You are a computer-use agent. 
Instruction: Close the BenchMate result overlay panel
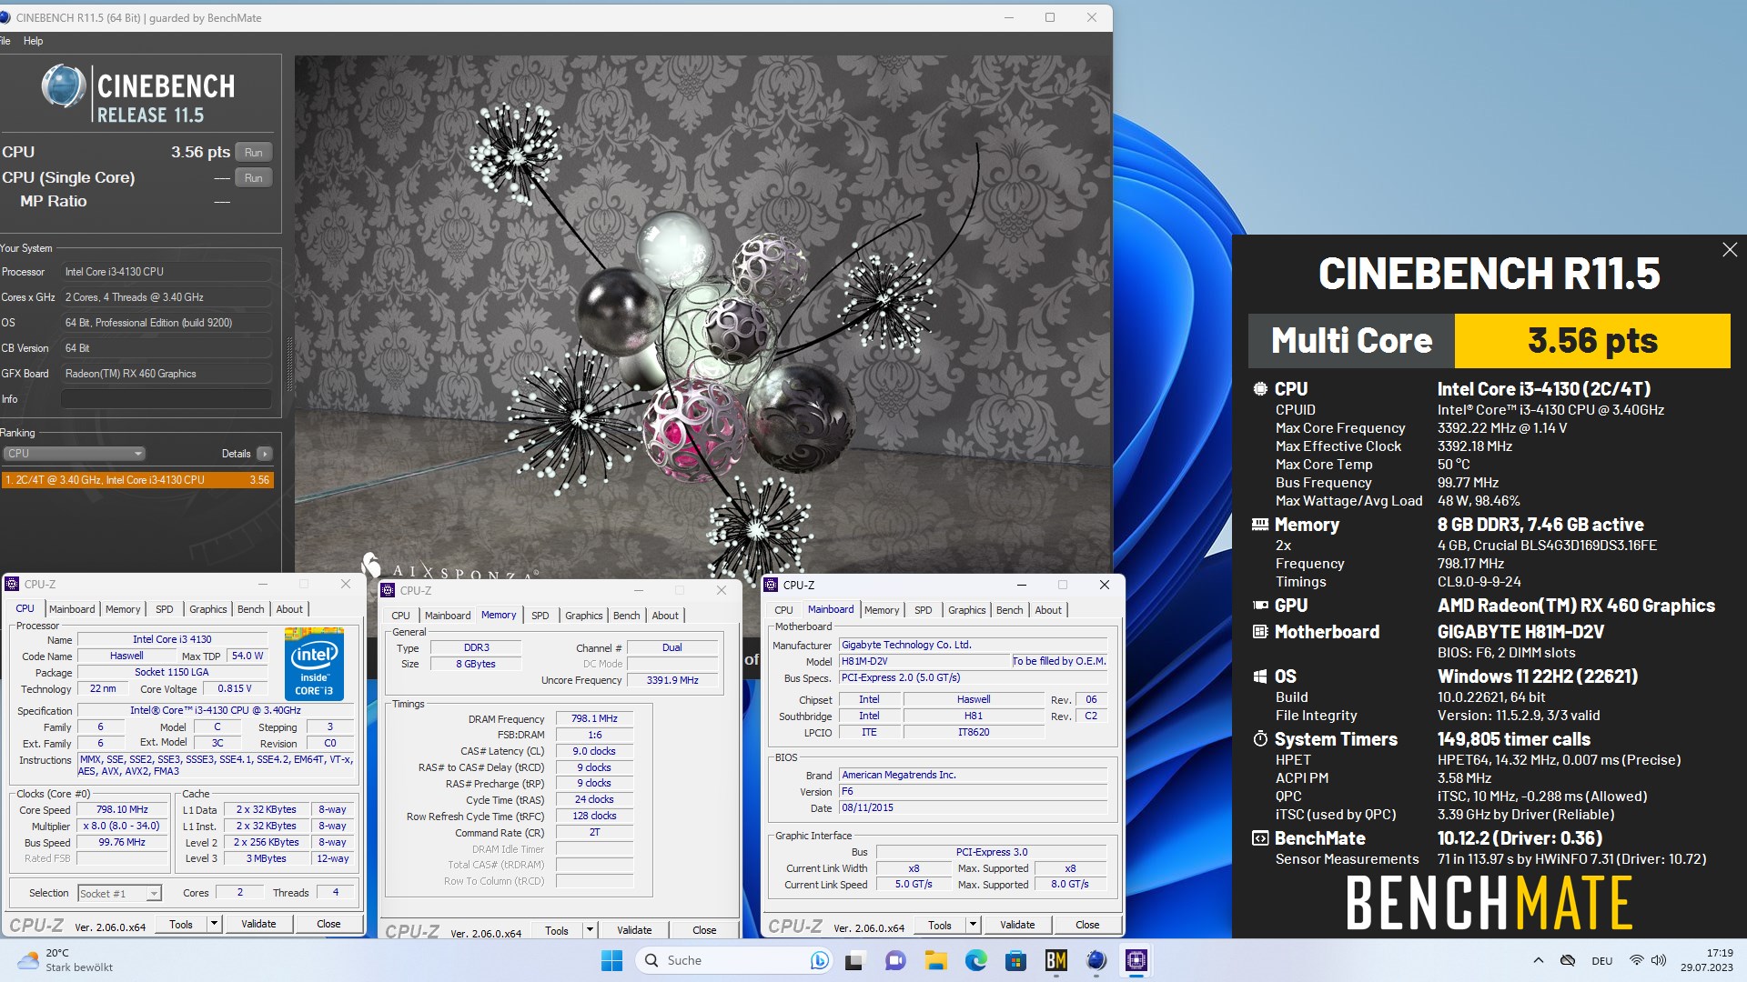(x=1730, y=250)
